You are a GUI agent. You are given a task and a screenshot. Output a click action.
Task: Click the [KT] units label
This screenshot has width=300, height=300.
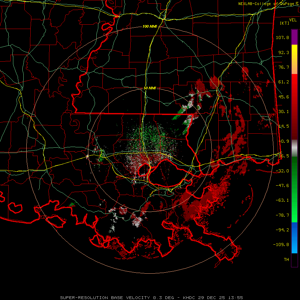click(x=285, y=23)
